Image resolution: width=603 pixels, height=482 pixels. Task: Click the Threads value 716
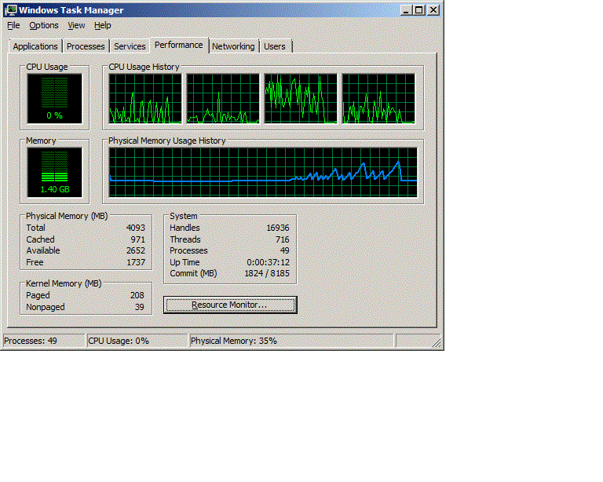[x=283, y=239]
